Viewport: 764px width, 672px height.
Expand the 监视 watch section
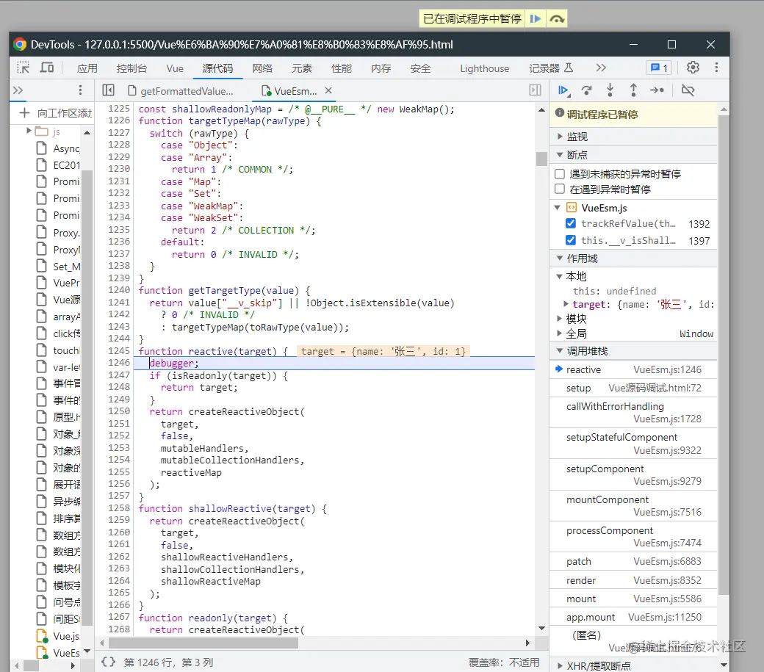[577, 137]
